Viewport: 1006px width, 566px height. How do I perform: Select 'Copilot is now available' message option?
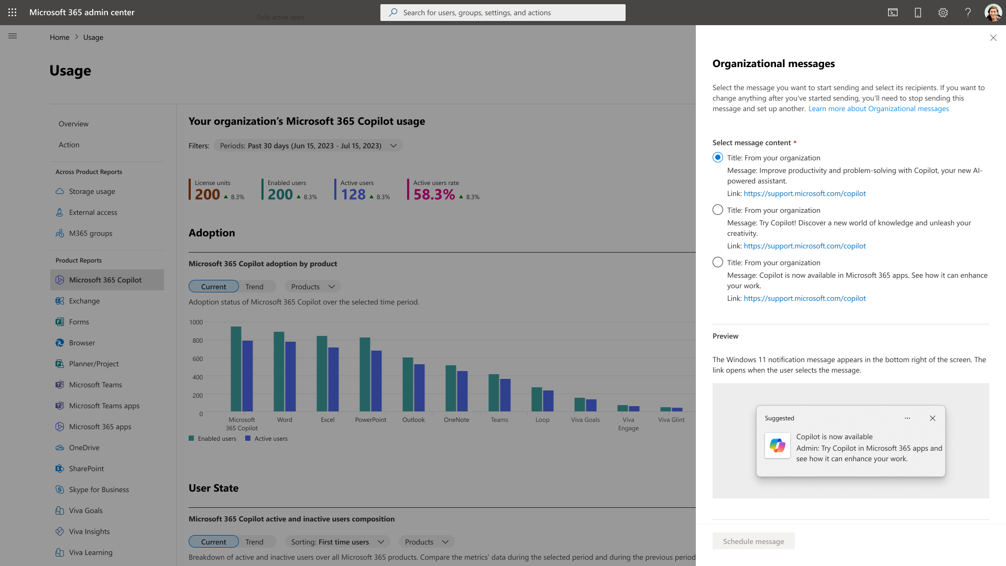coord(718,263)
